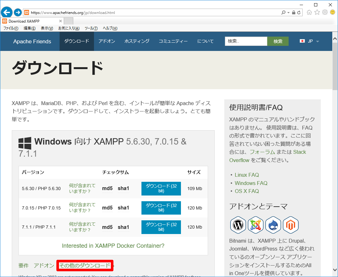Click the Magento add-on icon
The height and width of the screenshot is (277, 338).
coord(291,225)
